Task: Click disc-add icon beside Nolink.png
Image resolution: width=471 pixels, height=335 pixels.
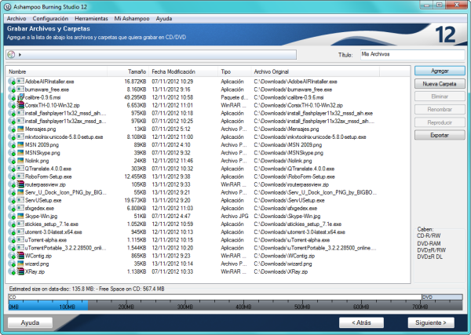Action: pos(12,161)
